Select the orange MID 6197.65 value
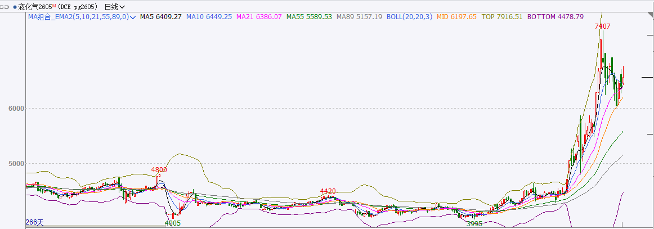 [456, 17]
